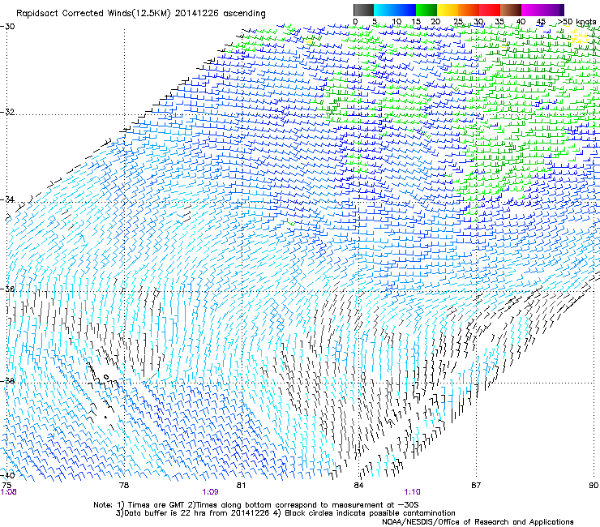Click the latitude label '-40'
This screenshot has height=527, width=600.
7,475
